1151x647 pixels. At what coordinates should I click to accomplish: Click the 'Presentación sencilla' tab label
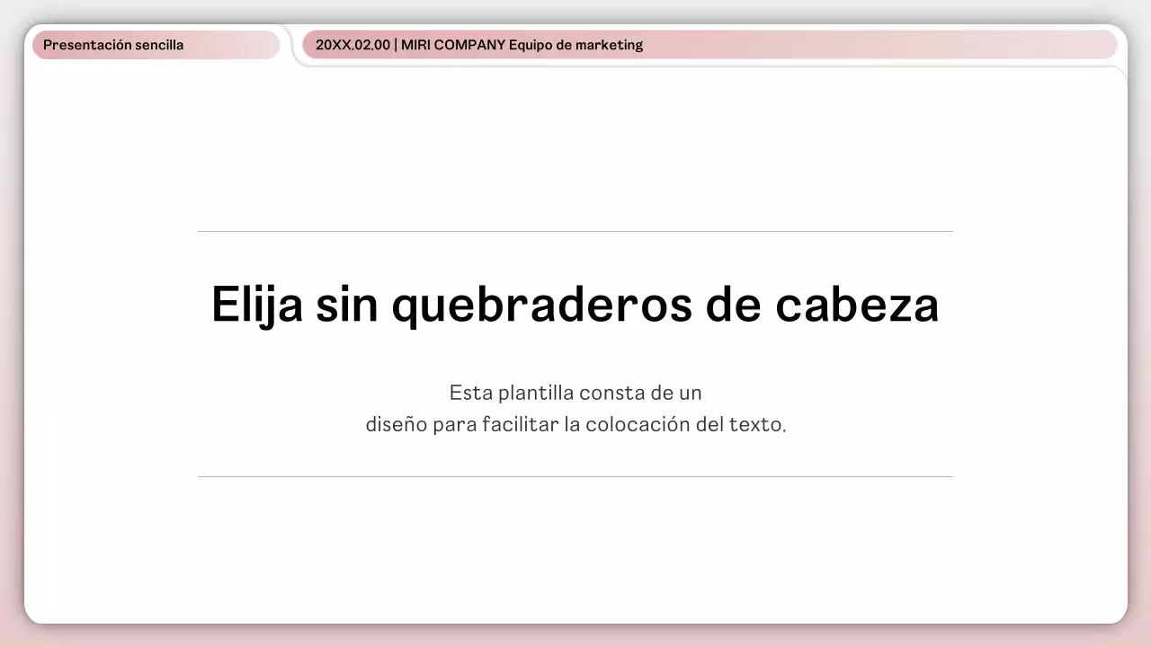(x=114, y=44)
